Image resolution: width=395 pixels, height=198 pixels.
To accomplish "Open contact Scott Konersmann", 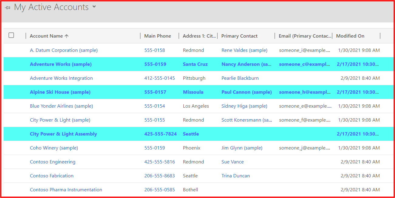I will coord(247,120).
